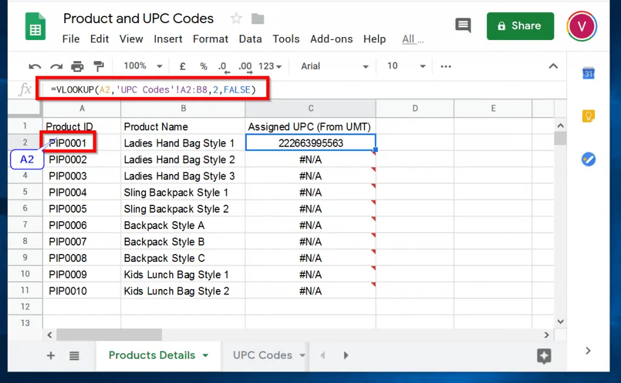Viewport: 621px width, 383px height.
Task: Star the Product and UPC Codes document
Action: pos(237,18)
